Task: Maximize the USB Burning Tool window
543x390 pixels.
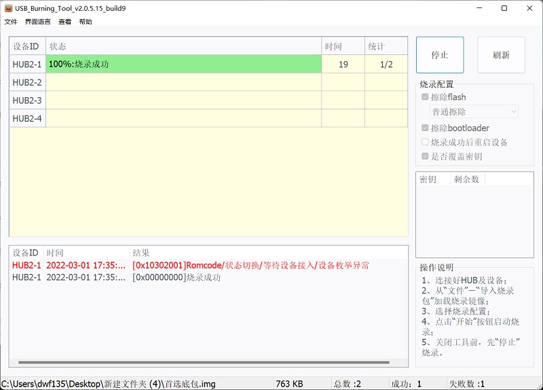Action: tap(504, 8)
